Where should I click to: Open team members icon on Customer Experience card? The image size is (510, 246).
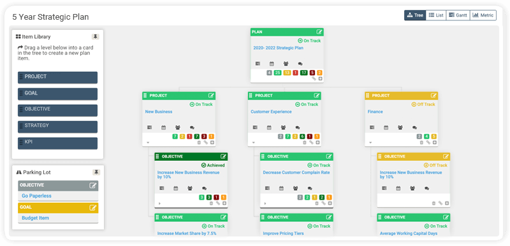click(283, 128)
